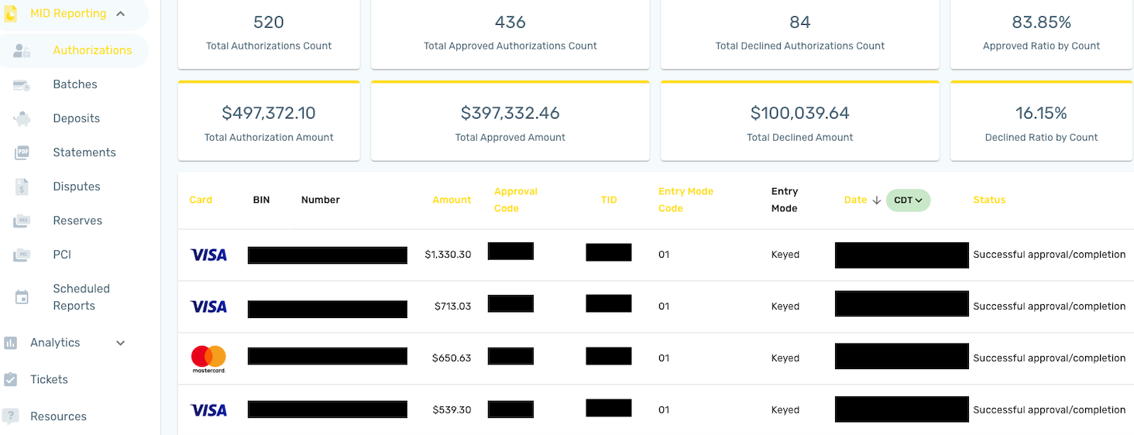Click the $397,332.46 Total Approved Amount card
This screenshot has width=1134, height=435.
coord(510,121)
